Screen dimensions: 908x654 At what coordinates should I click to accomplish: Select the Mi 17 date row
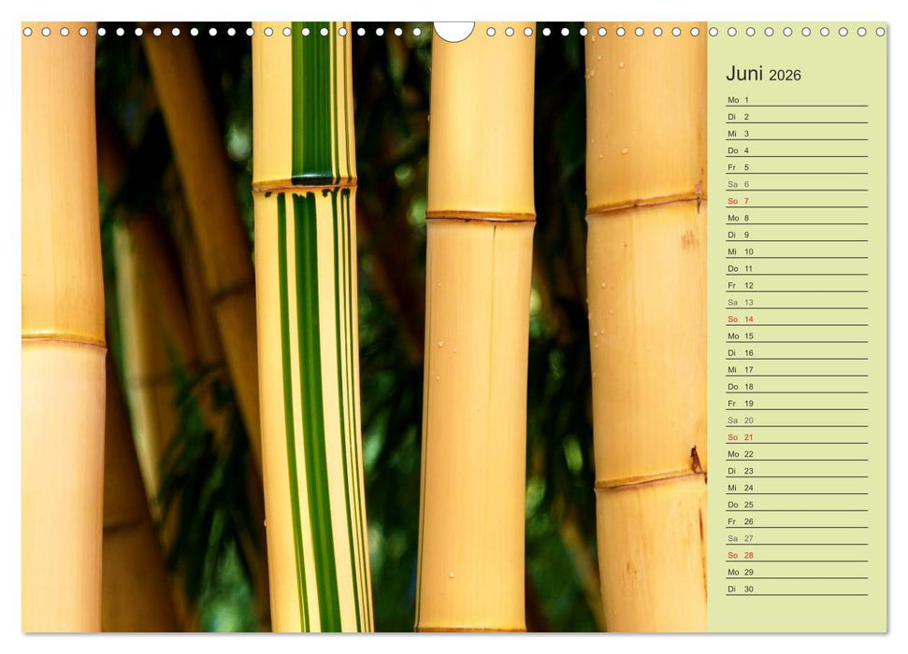point(796,369)
